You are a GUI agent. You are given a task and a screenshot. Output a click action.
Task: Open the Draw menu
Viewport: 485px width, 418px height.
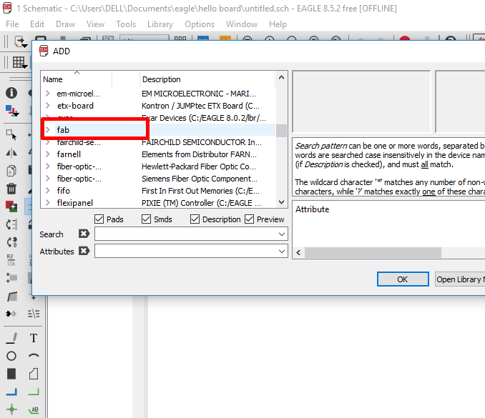click(65, 24)
